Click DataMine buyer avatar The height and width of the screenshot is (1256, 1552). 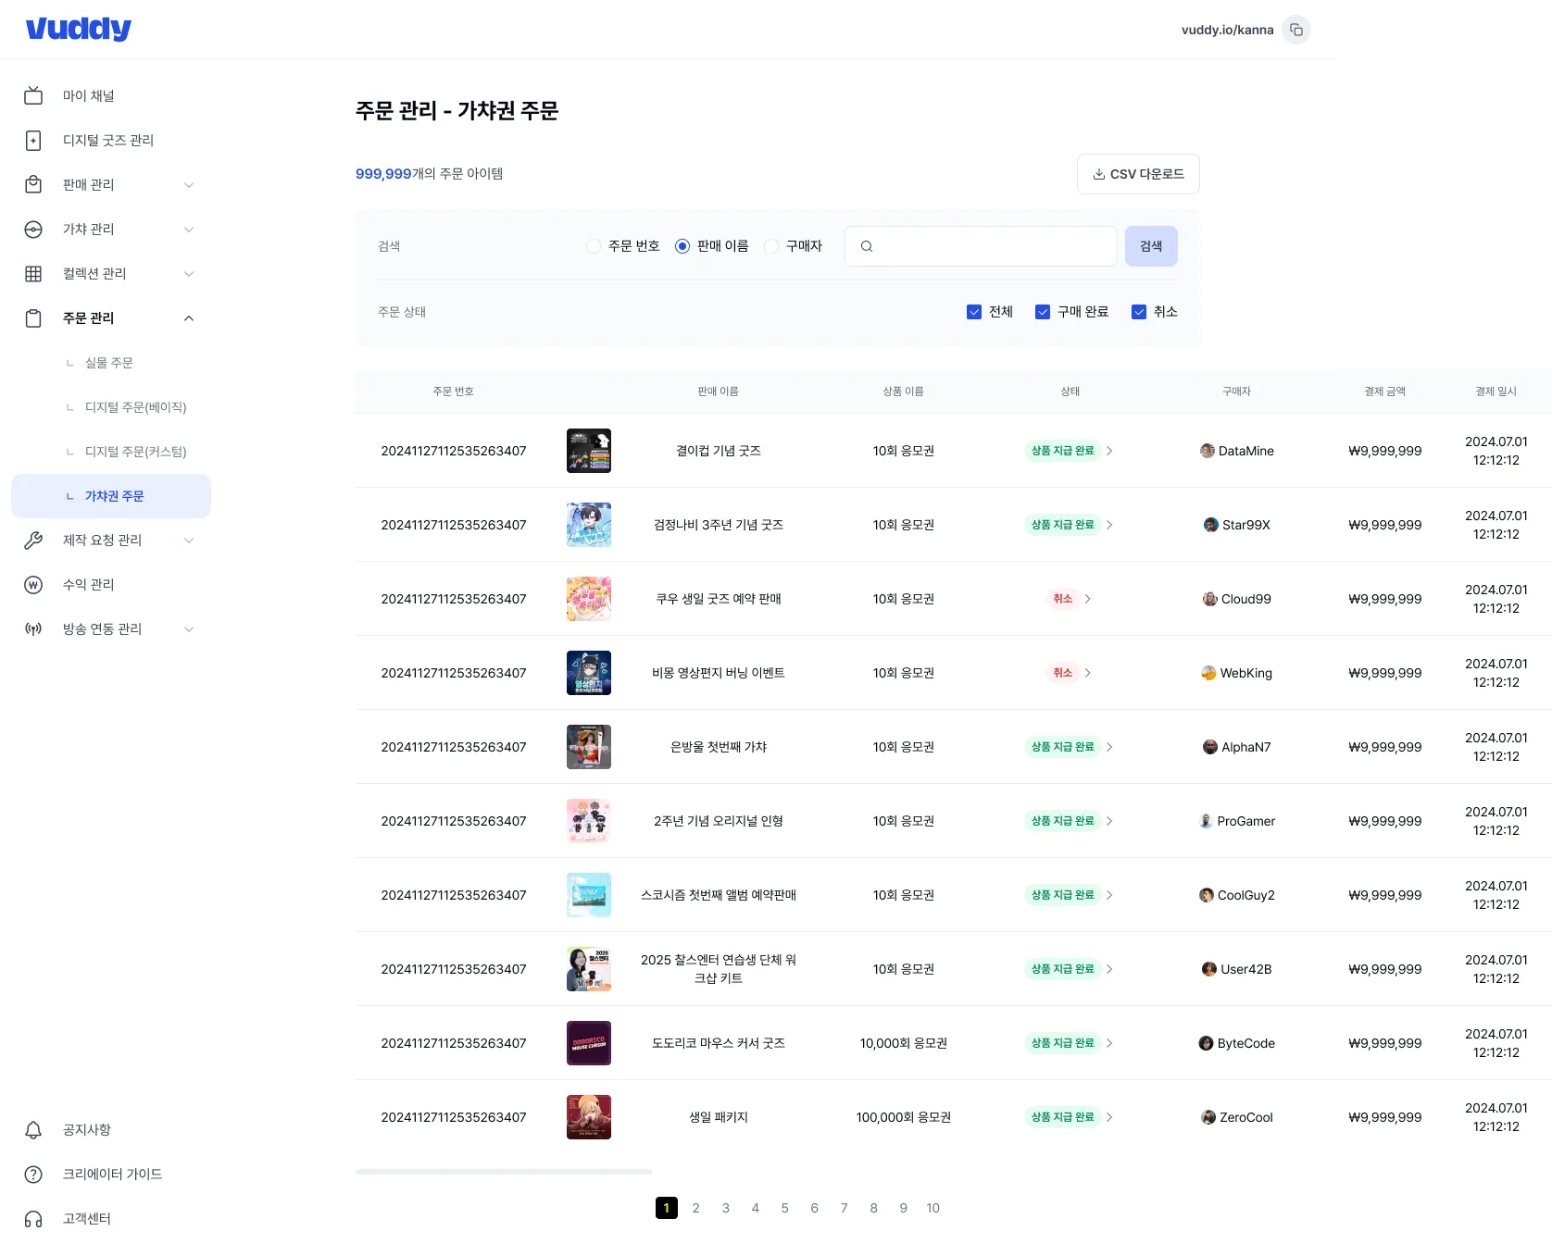tap(1208, 451)
